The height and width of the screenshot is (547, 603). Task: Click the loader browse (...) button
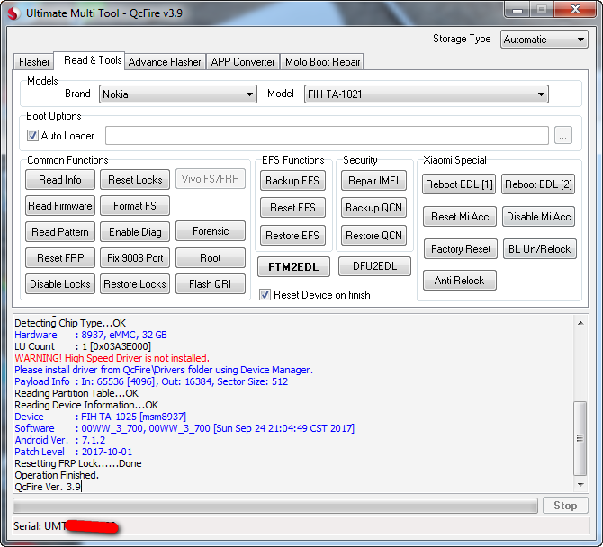pos(563,135)
